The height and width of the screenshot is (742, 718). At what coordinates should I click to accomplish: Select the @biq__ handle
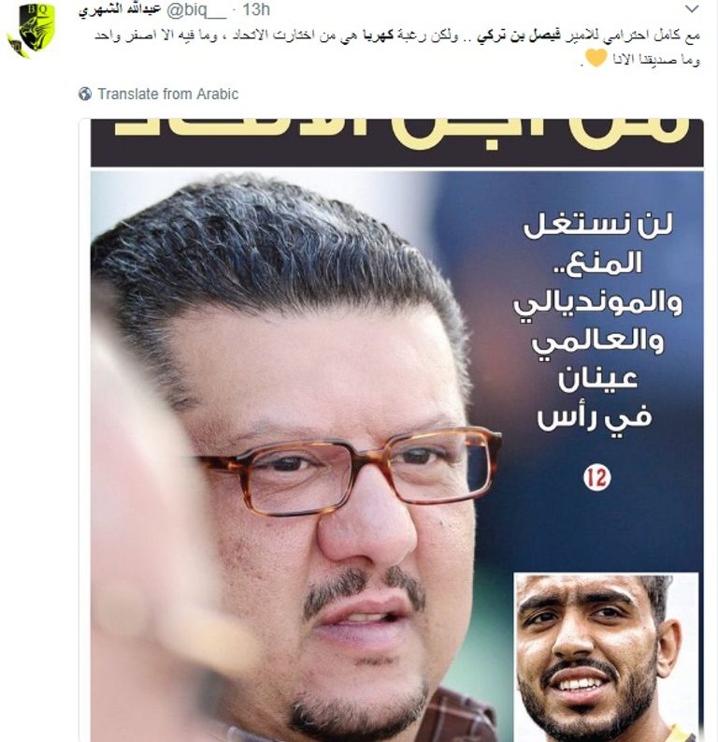tap(196, 9)
